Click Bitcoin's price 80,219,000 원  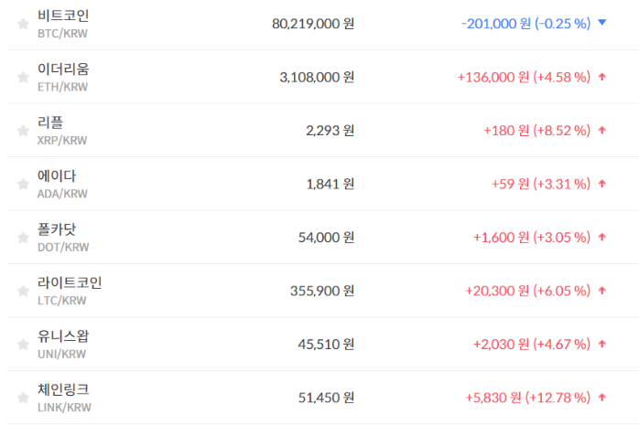313,24
